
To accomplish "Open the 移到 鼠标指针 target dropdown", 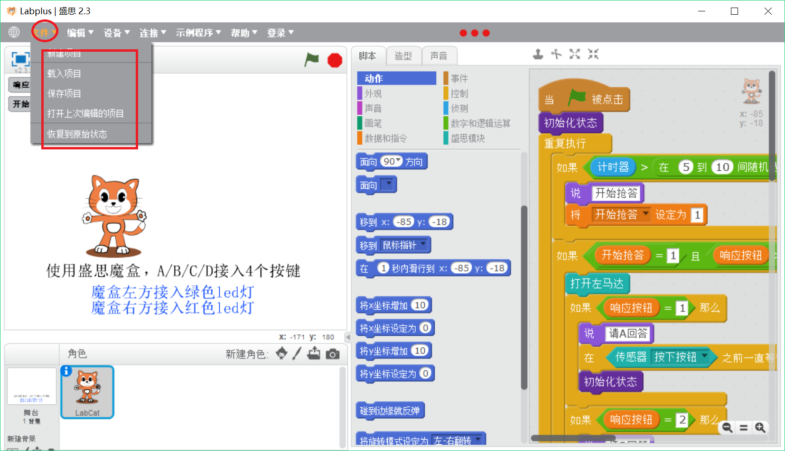I will tap(423, 245).
